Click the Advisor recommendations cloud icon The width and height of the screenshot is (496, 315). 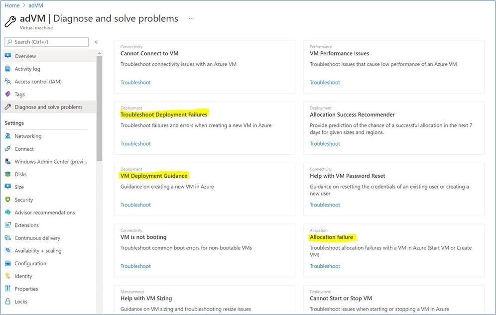tap(8, 212)
